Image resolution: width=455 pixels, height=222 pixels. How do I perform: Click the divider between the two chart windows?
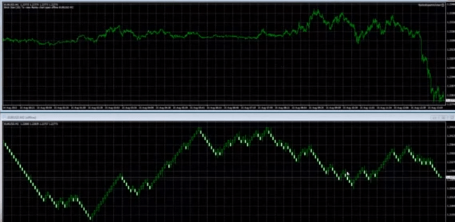(227, 112)
